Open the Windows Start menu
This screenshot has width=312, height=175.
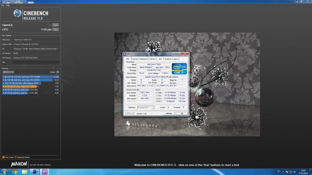pos(4,172)
